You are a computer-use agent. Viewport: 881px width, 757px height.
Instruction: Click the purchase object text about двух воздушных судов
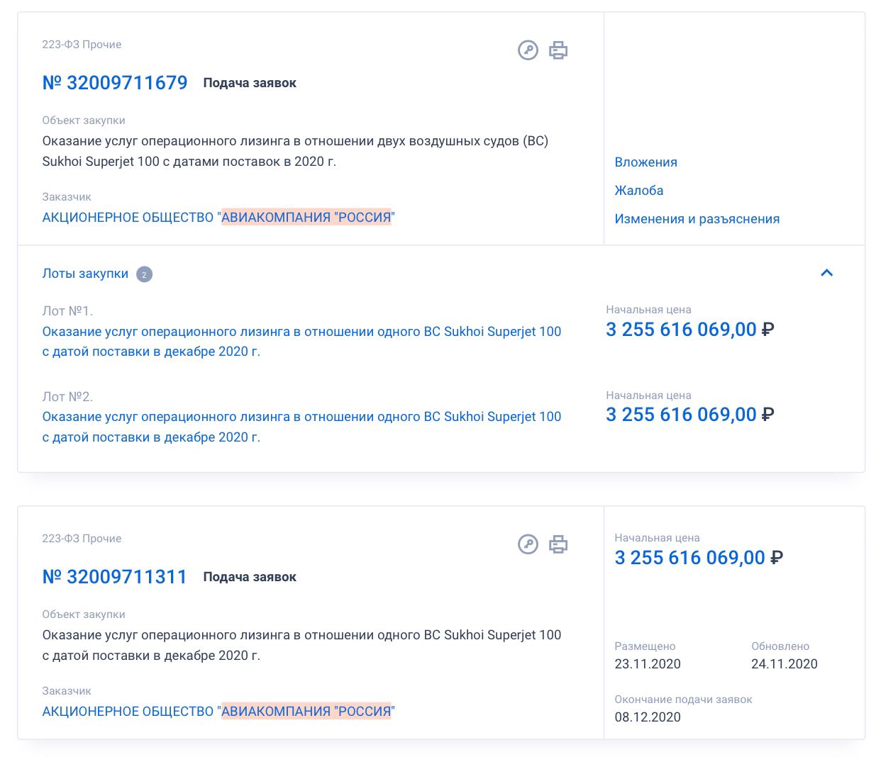coord(295,151)
